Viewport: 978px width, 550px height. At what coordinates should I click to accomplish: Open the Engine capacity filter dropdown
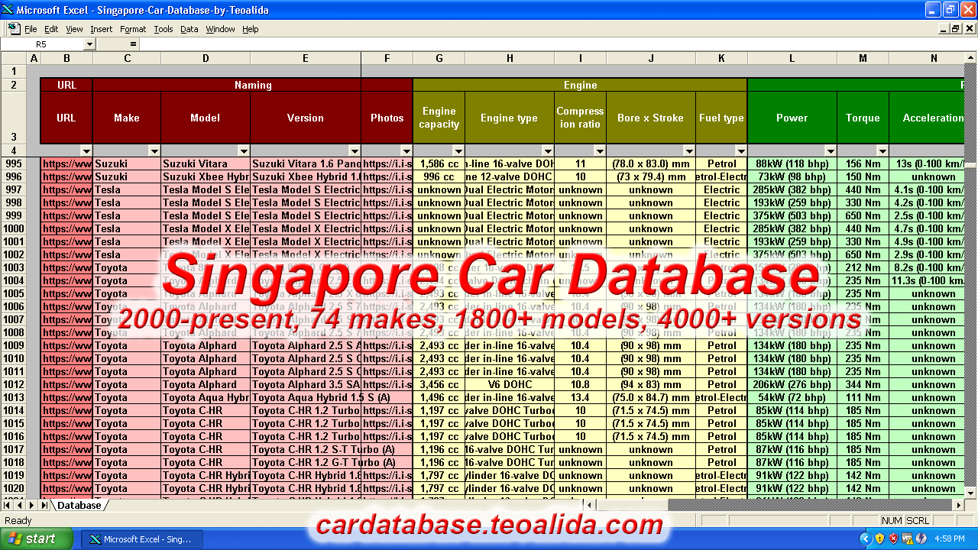tap(458, 151)
